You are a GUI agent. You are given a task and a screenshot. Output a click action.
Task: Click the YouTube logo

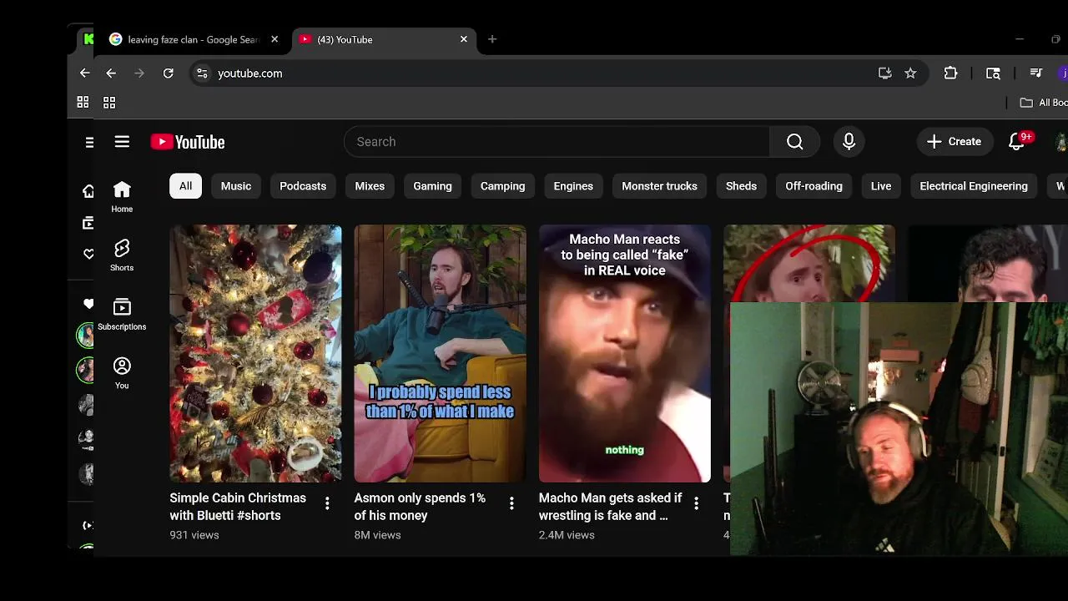click(188, 142)
